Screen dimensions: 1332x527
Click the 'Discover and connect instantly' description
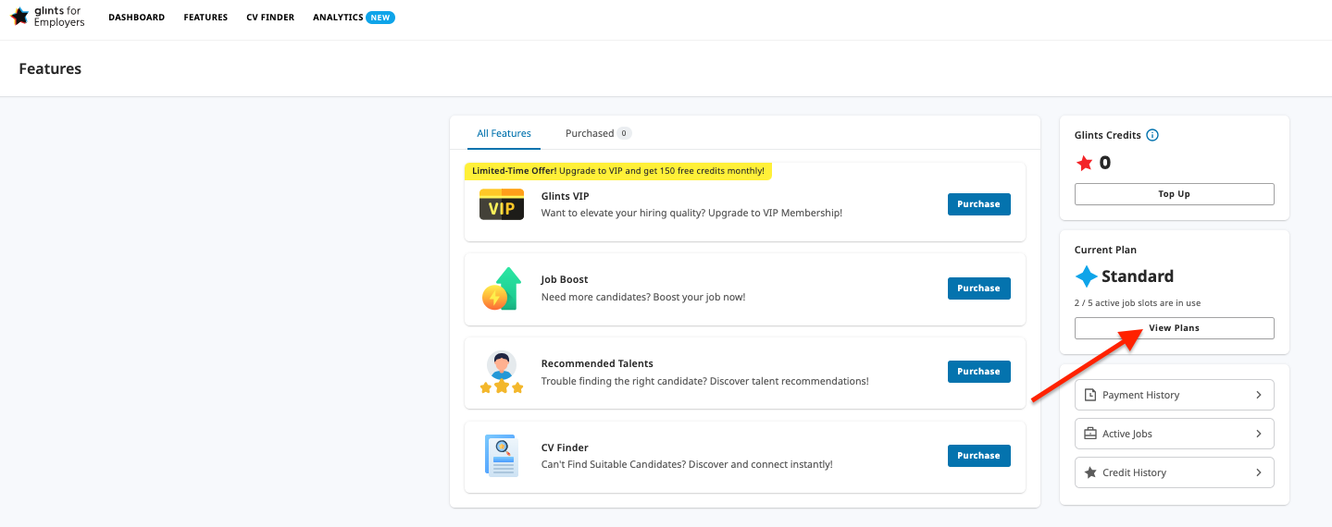[x=687, y=464]
